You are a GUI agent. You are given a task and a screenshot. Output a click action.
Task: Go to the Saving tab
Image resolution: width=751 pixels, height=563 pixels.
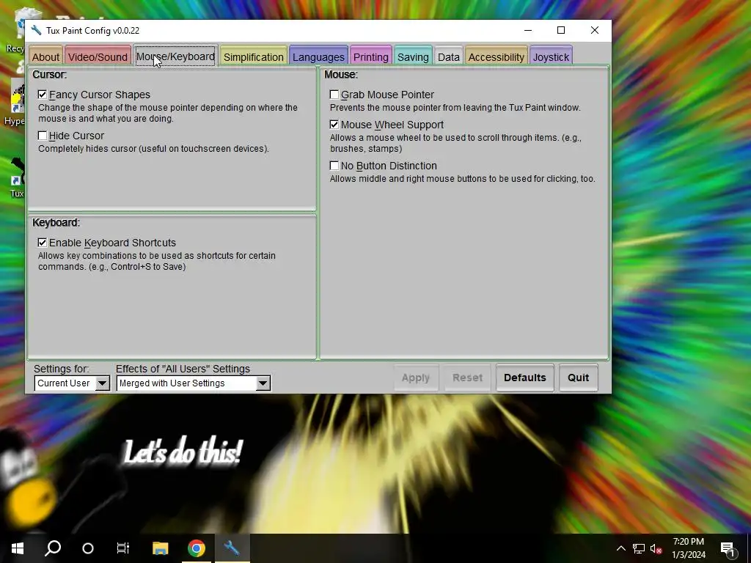tap(413, 56)
